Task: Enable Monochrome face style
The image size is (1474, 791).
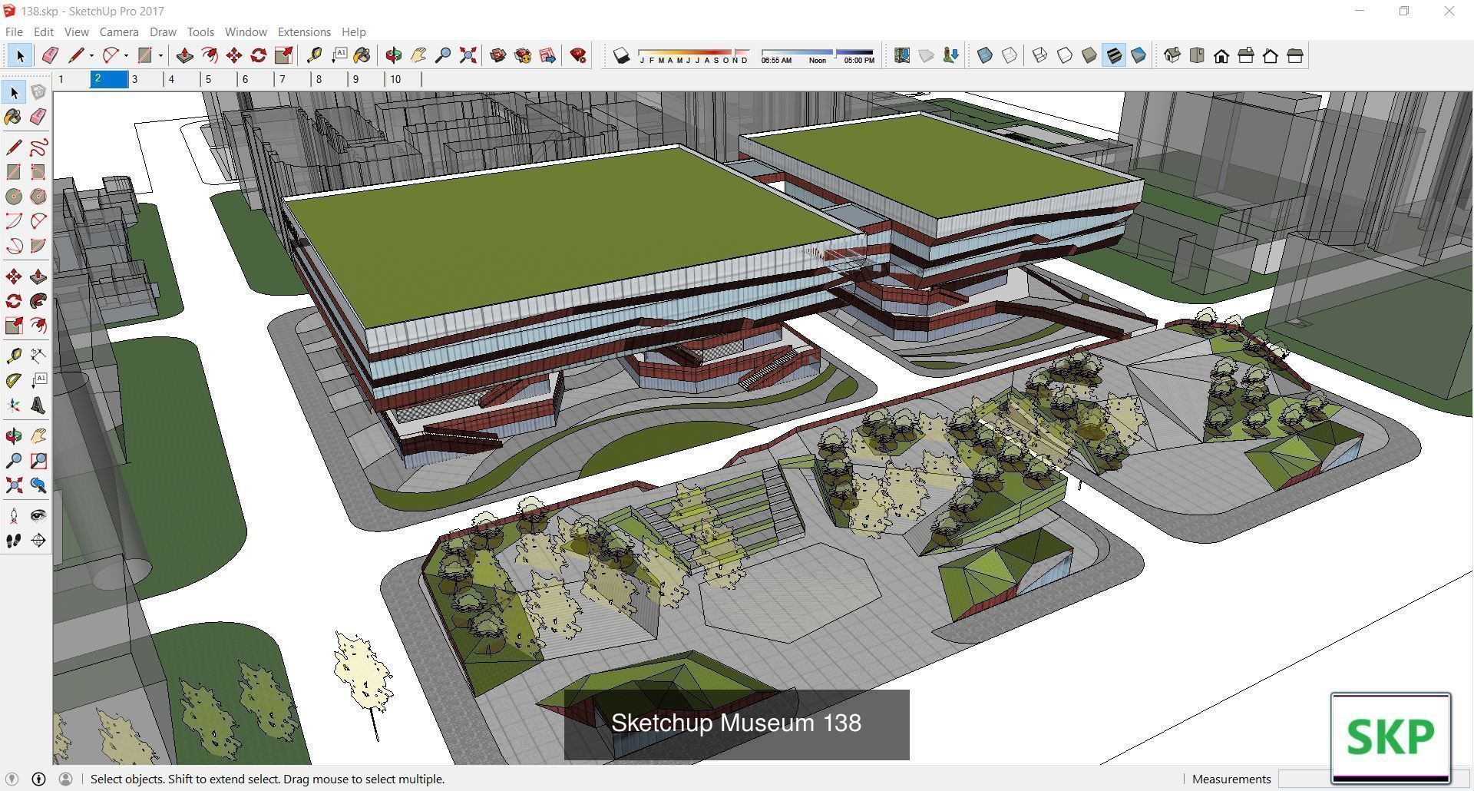Action: [x=1139, y=55]
